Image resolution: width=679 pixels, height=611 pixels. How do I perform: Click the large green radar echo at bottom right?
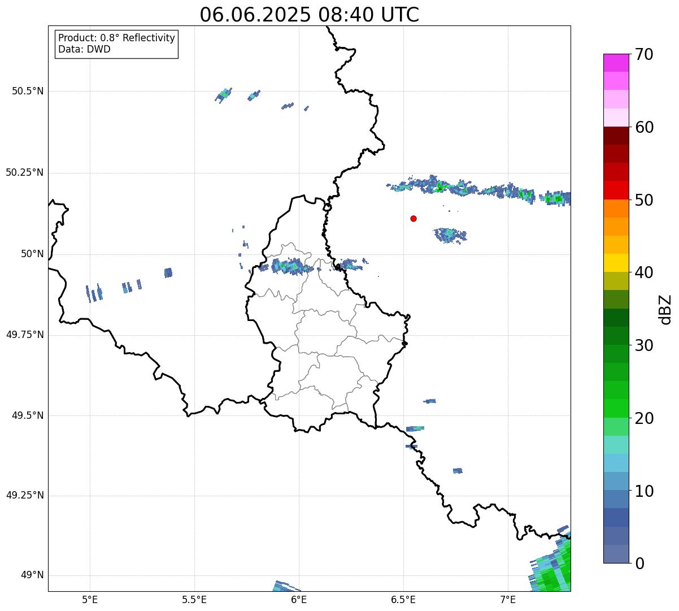[551, 562]
